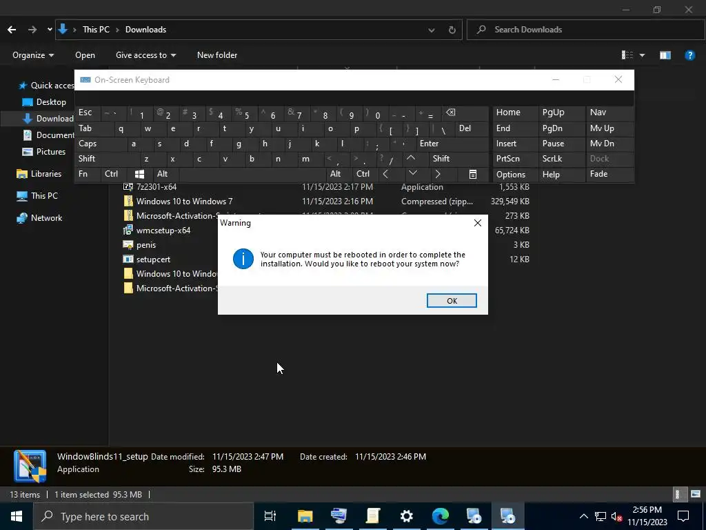The image size is (706, 530).
Task: Open Task View from taskbar
Action: coord(270,516)
